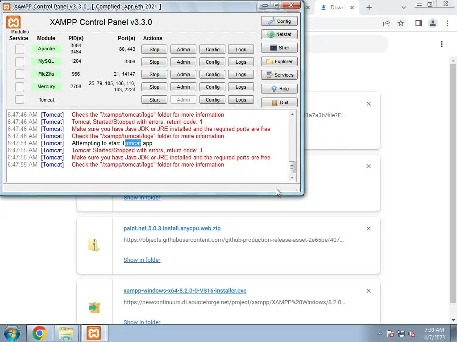Image resolution: width=457 pixels, height=342 pixels.
Task: Switch to Chrome in the taskbar
Action: pos(40,333)
